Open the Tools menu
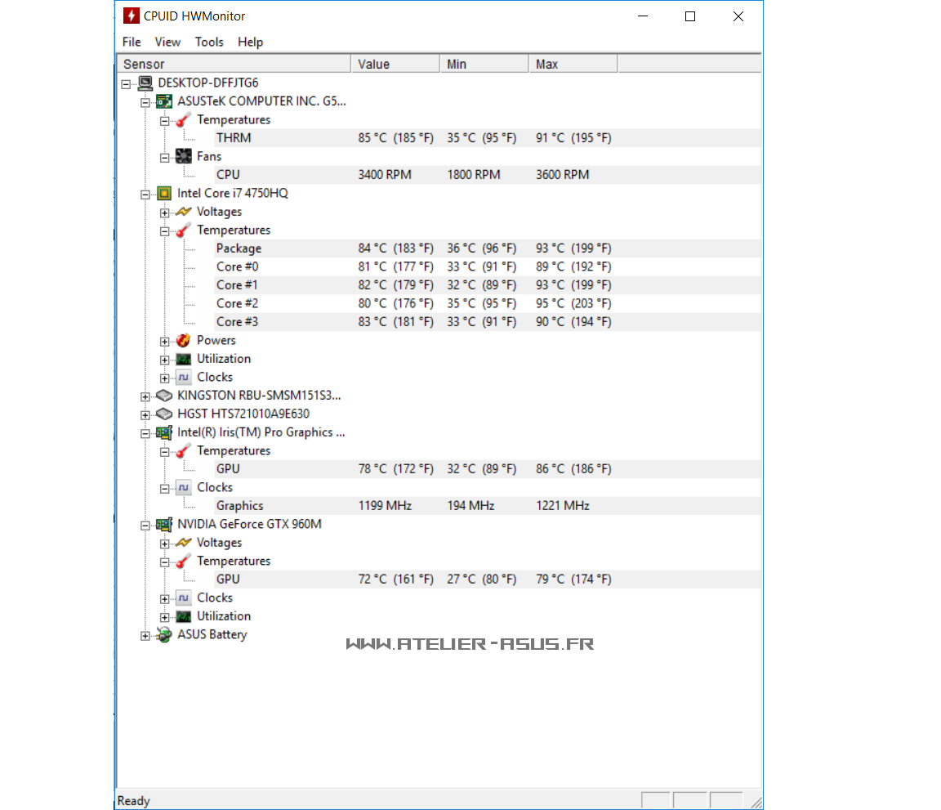The width and height of the screenshot is (941, 810). tap(209, 42)
